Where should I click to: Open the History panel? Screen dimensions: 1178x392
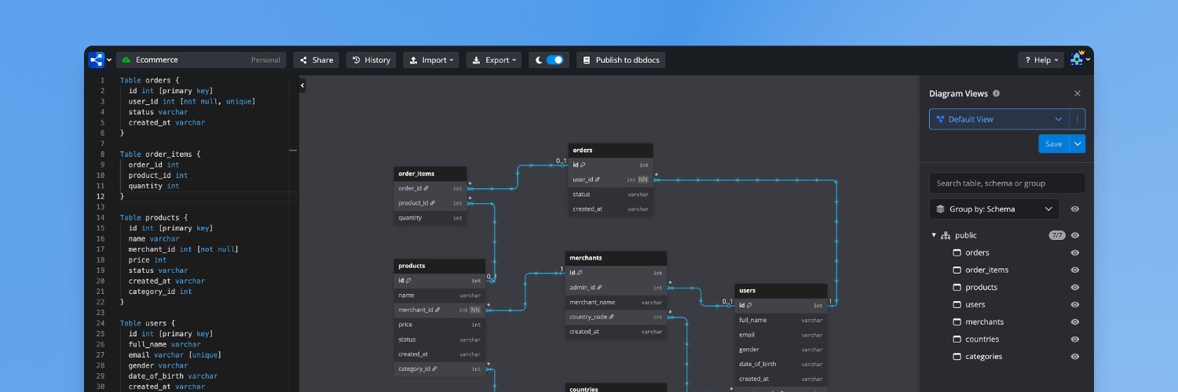[x=371, y=60]
